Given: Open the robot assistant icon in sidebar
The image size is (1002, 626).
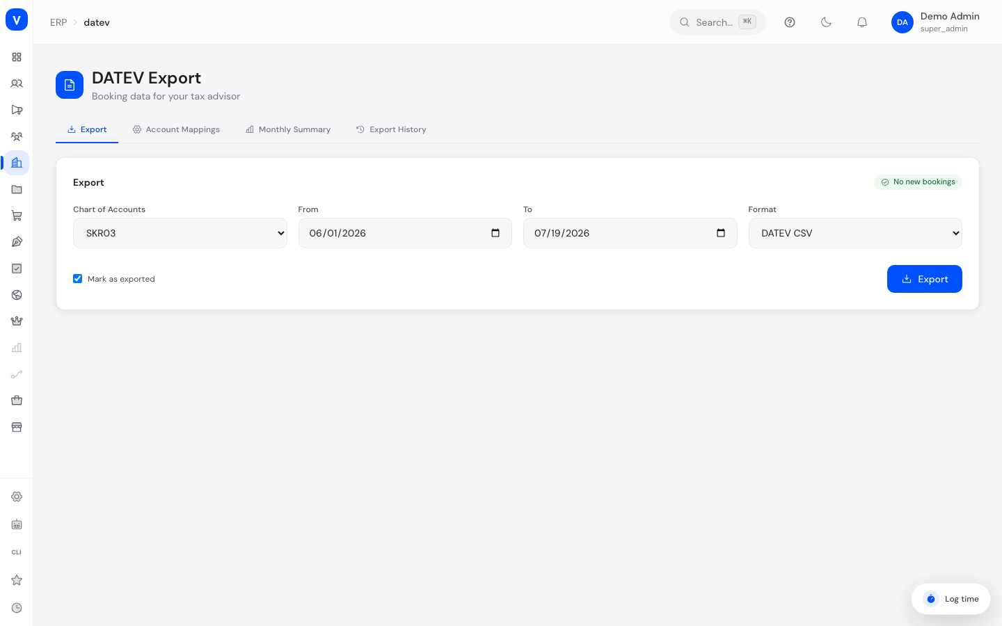Looking at the screenshot, I should point(17,524).
